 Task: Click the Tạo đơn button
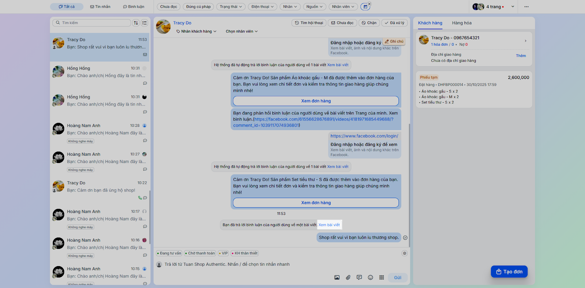coord(509,272)
